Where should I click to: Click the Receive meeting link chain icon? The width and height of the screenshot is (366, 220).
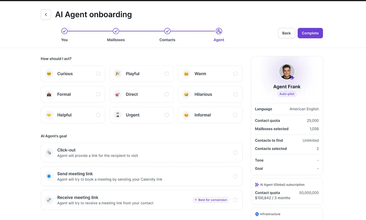point(49,200)
